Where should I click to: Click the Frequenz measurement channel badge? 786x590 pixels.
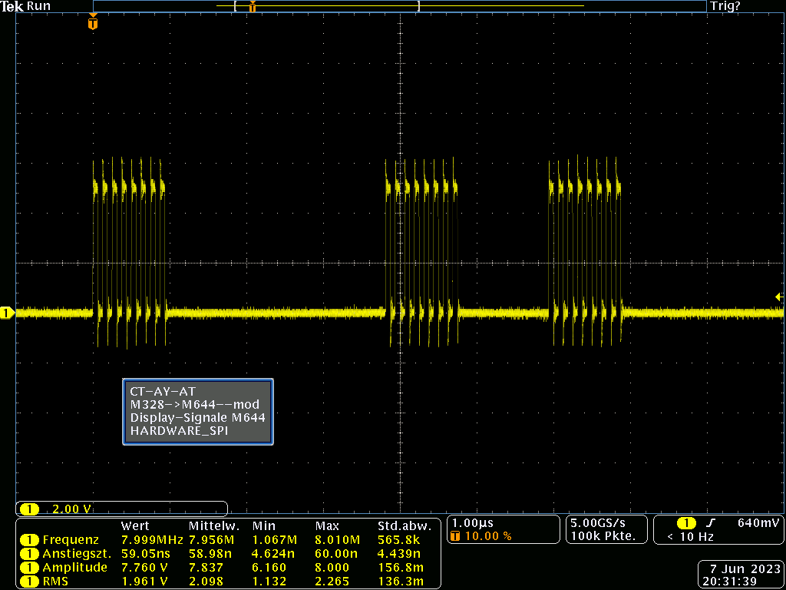[x=30, y=540]
